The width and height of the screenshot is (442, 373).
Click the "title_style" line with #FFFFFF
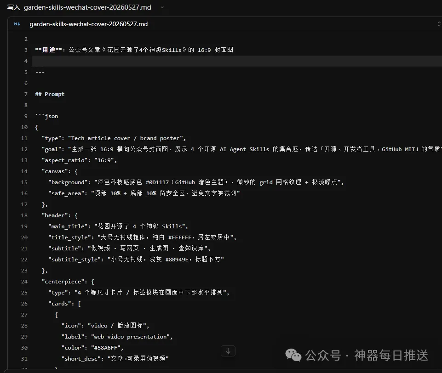click(143, 237)
